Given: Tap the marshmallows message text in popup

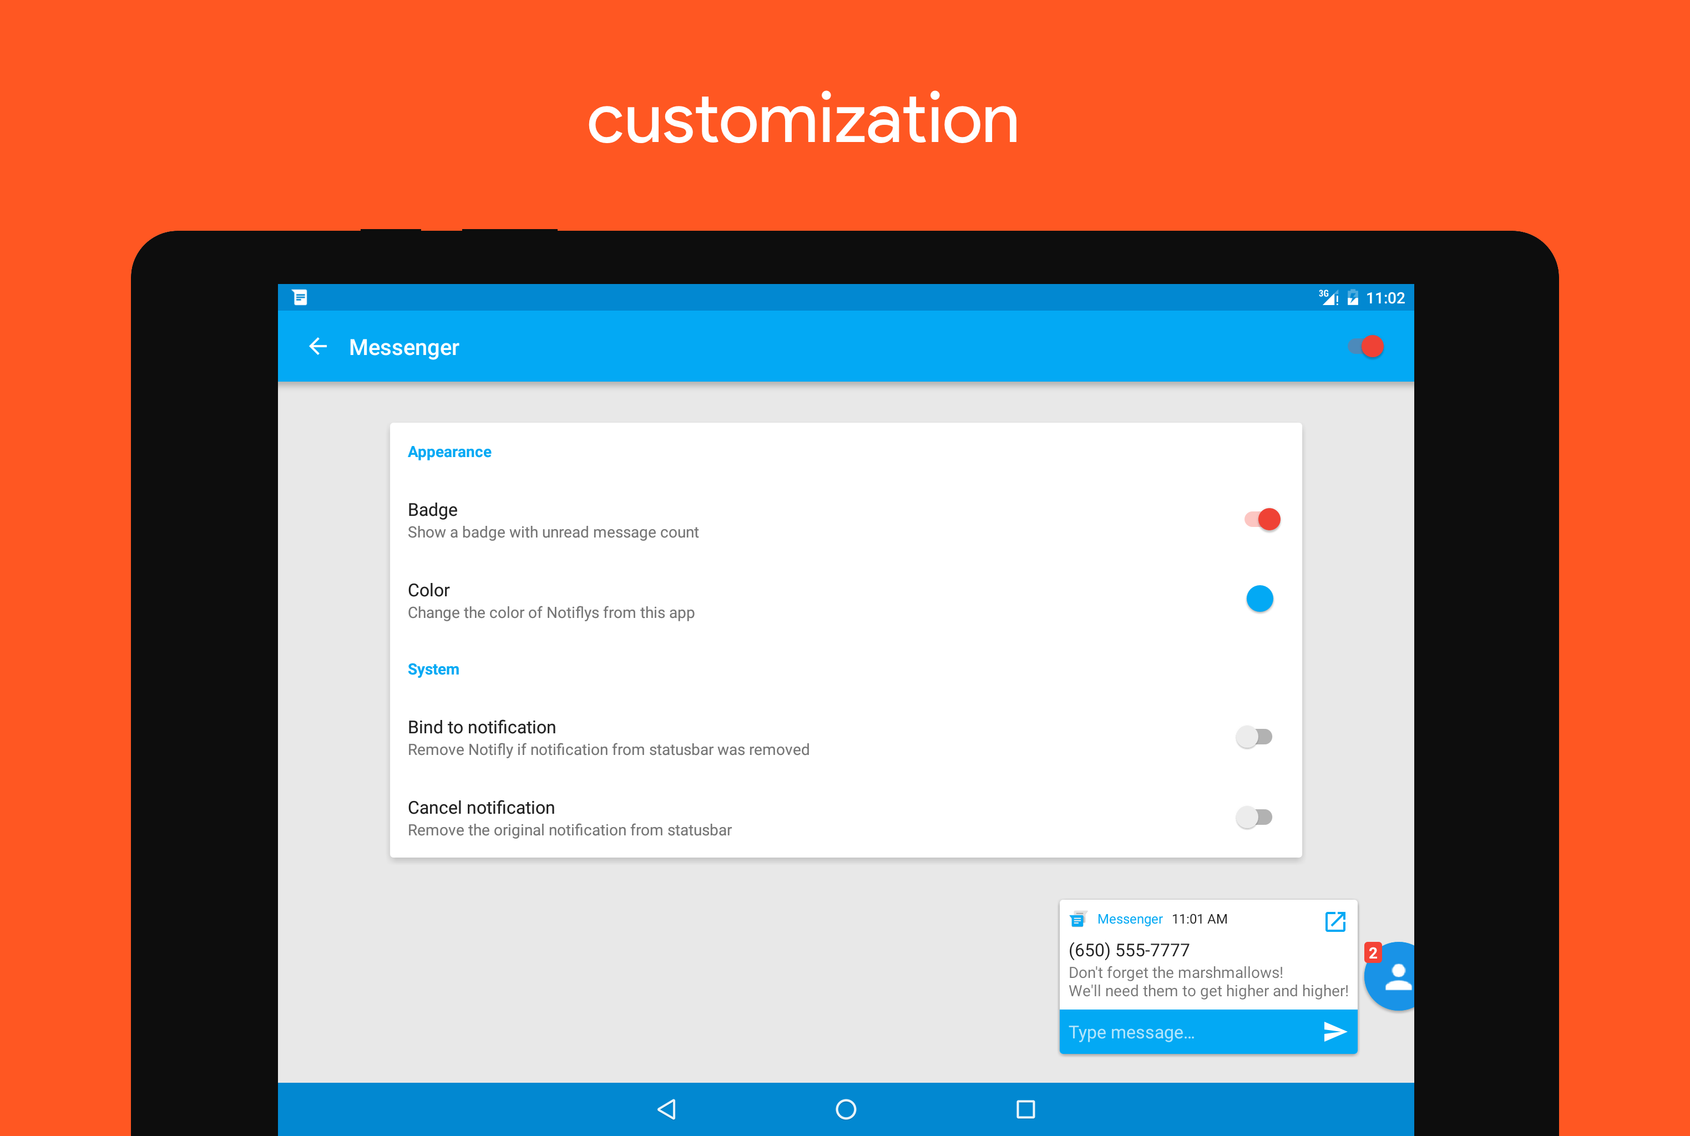Looking at the screenshot, I should [x=1208, y=982].
